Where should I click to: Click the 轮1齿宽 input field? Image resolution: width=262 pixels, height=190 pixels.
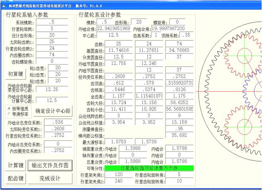pyautogui.click(x=58, y=68)
